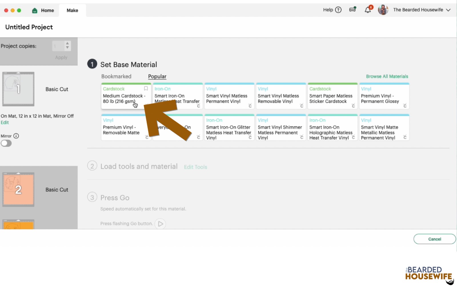Click the edit icon on Premium Vinyl Permanent Glossy card
Image resolution: width=457 pixels, height=290 pixels.
click(405, 106)
